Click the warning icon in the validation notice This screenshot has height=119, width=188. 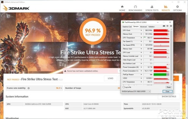click(65, 71)
